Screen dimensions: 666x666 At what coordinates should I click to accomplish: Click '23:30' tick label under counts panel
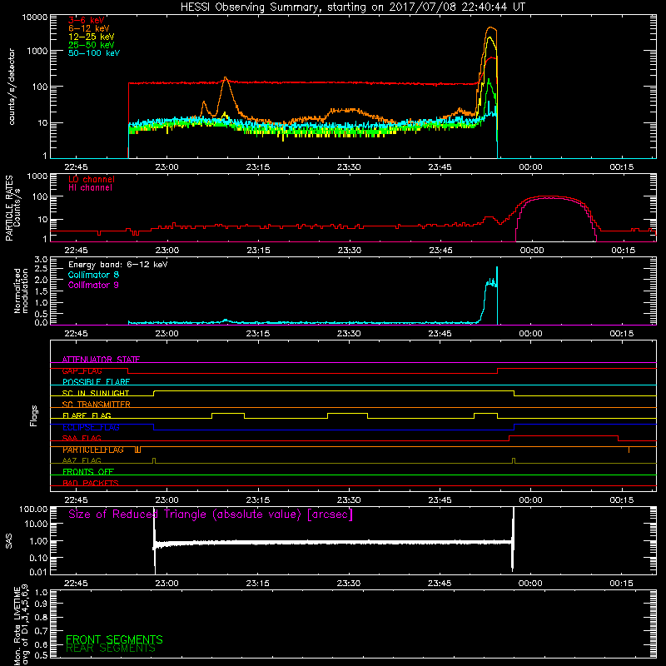(349, 167)
